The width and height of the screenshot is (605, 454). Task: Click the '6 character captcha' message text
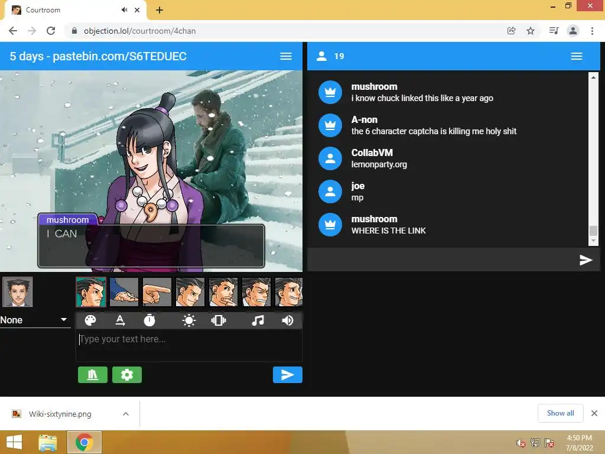click(434, 131)
